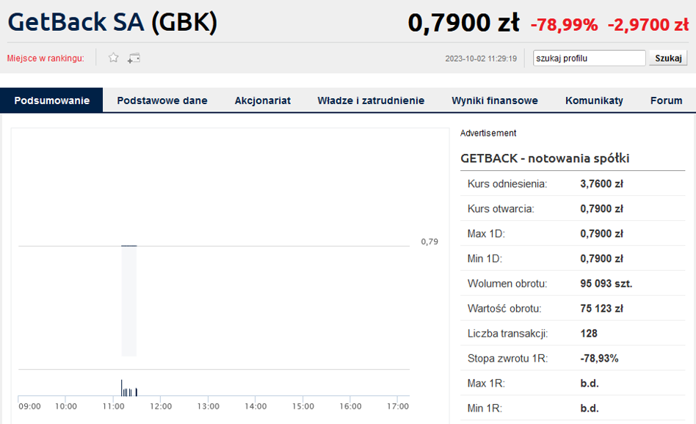Click the Liczba transakcji value 128

pyautogui.click(x=589, y=333)
